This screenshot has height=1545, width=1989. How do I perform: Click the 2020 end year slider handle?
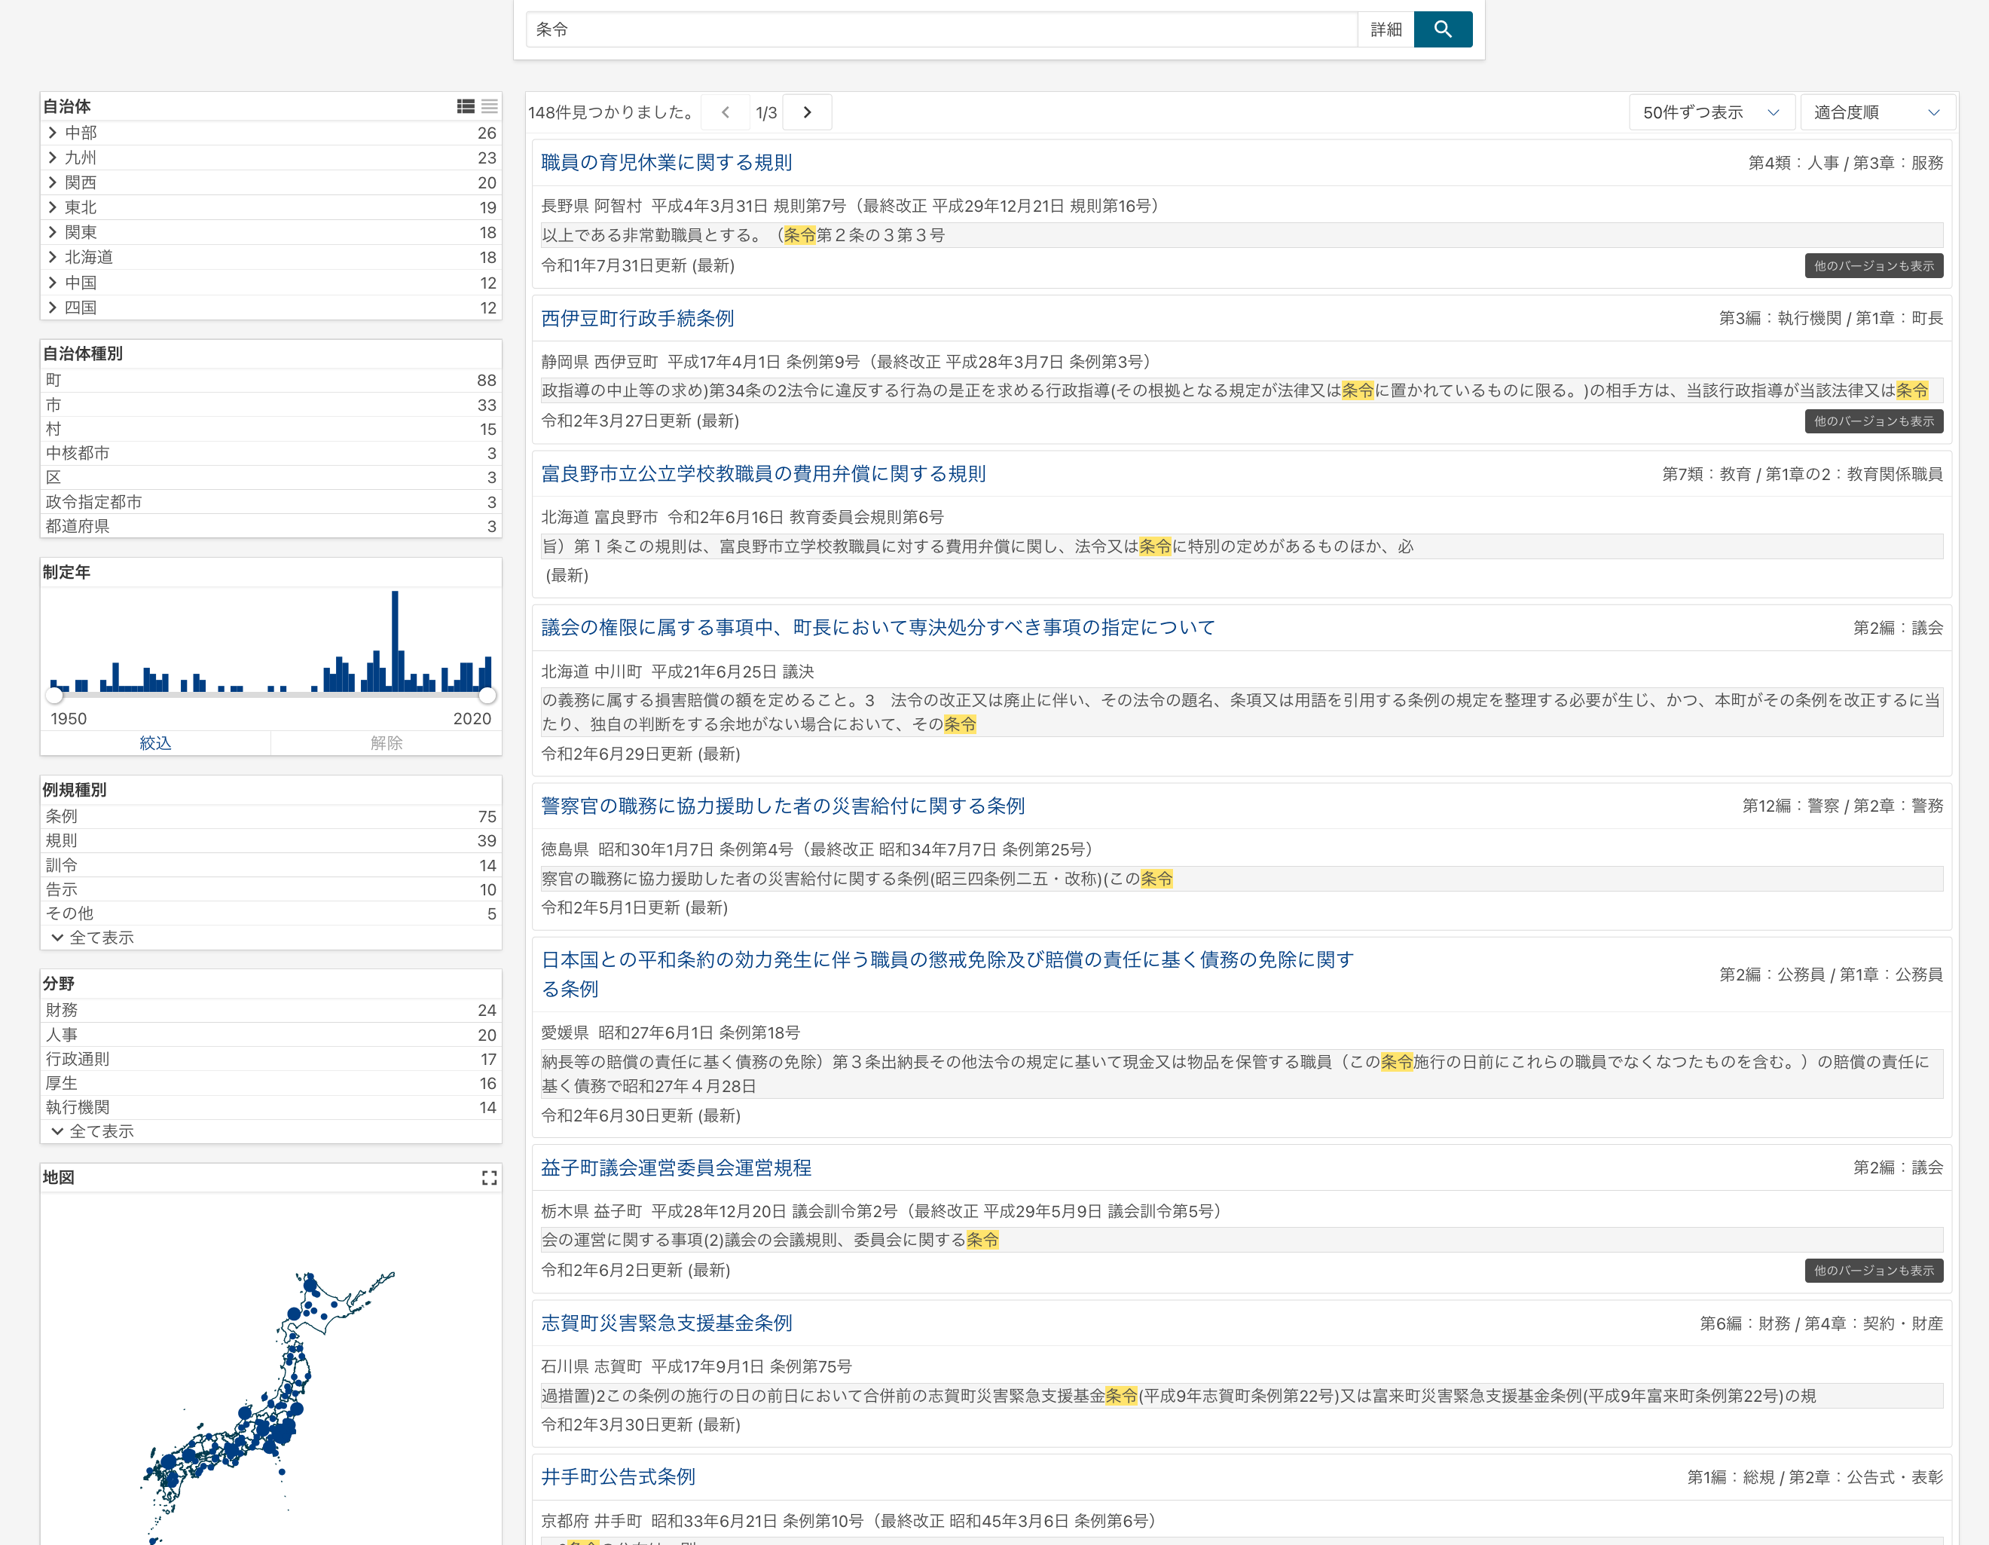click(488, 695)
